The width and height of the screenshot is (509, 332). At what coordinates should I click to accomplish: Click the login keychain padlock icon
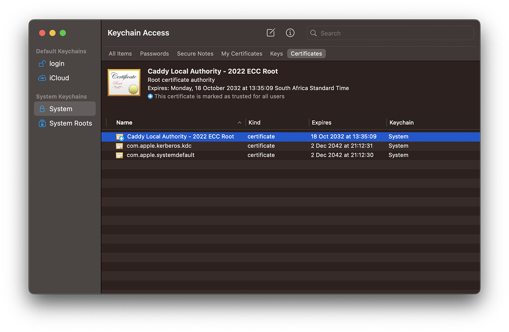42,63
